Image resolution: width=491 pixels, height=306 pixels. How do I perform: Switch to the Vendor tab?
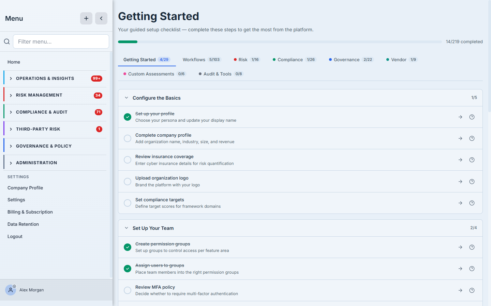click(x=402, y=60)
